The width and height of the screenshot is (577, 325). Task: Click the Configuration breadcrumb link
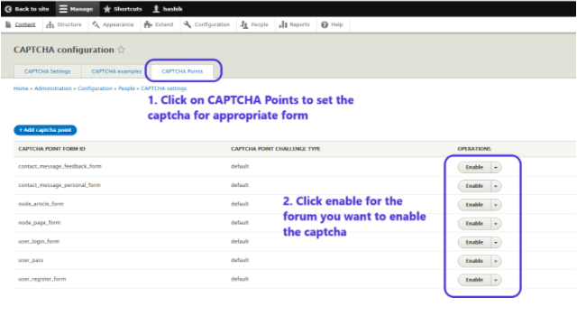95,88
